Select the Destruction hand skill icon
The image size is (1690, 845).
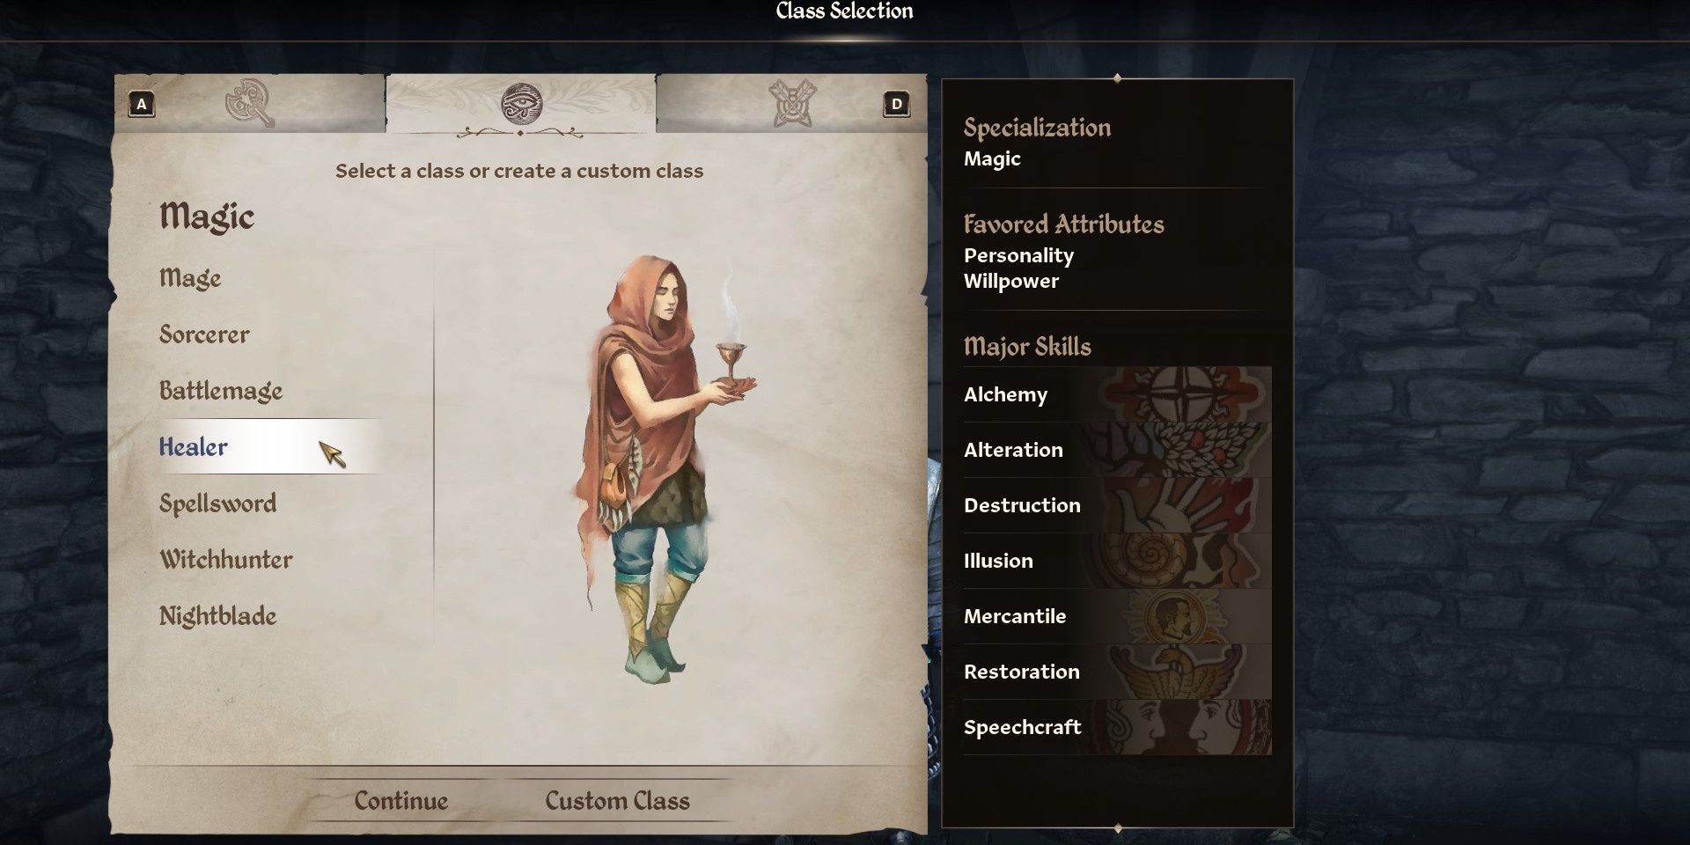[x=1179, y=505]
